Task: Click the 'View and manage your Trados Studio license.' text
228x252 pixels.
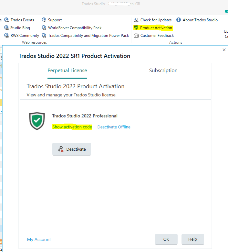Action: coord(72,95)
